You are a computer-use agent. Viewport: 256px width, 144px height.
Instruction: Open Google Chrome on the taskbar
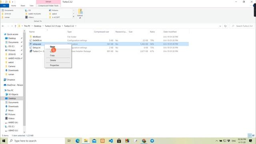pos(144,141)
